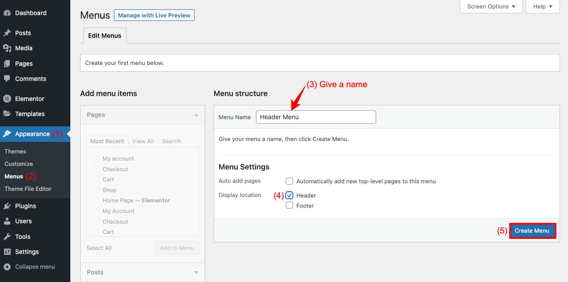The width and height of the screenshot is (568, 282).
Task: Uncheck the Header display location checkbox
Action: pyautogui.click(x=289, y=195)
